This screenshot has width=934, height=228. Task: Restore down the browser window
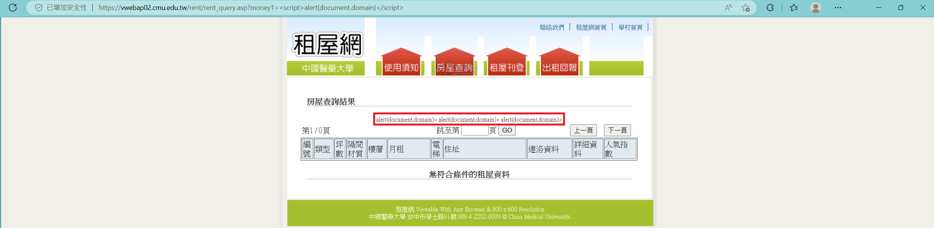tap(900, 8)
